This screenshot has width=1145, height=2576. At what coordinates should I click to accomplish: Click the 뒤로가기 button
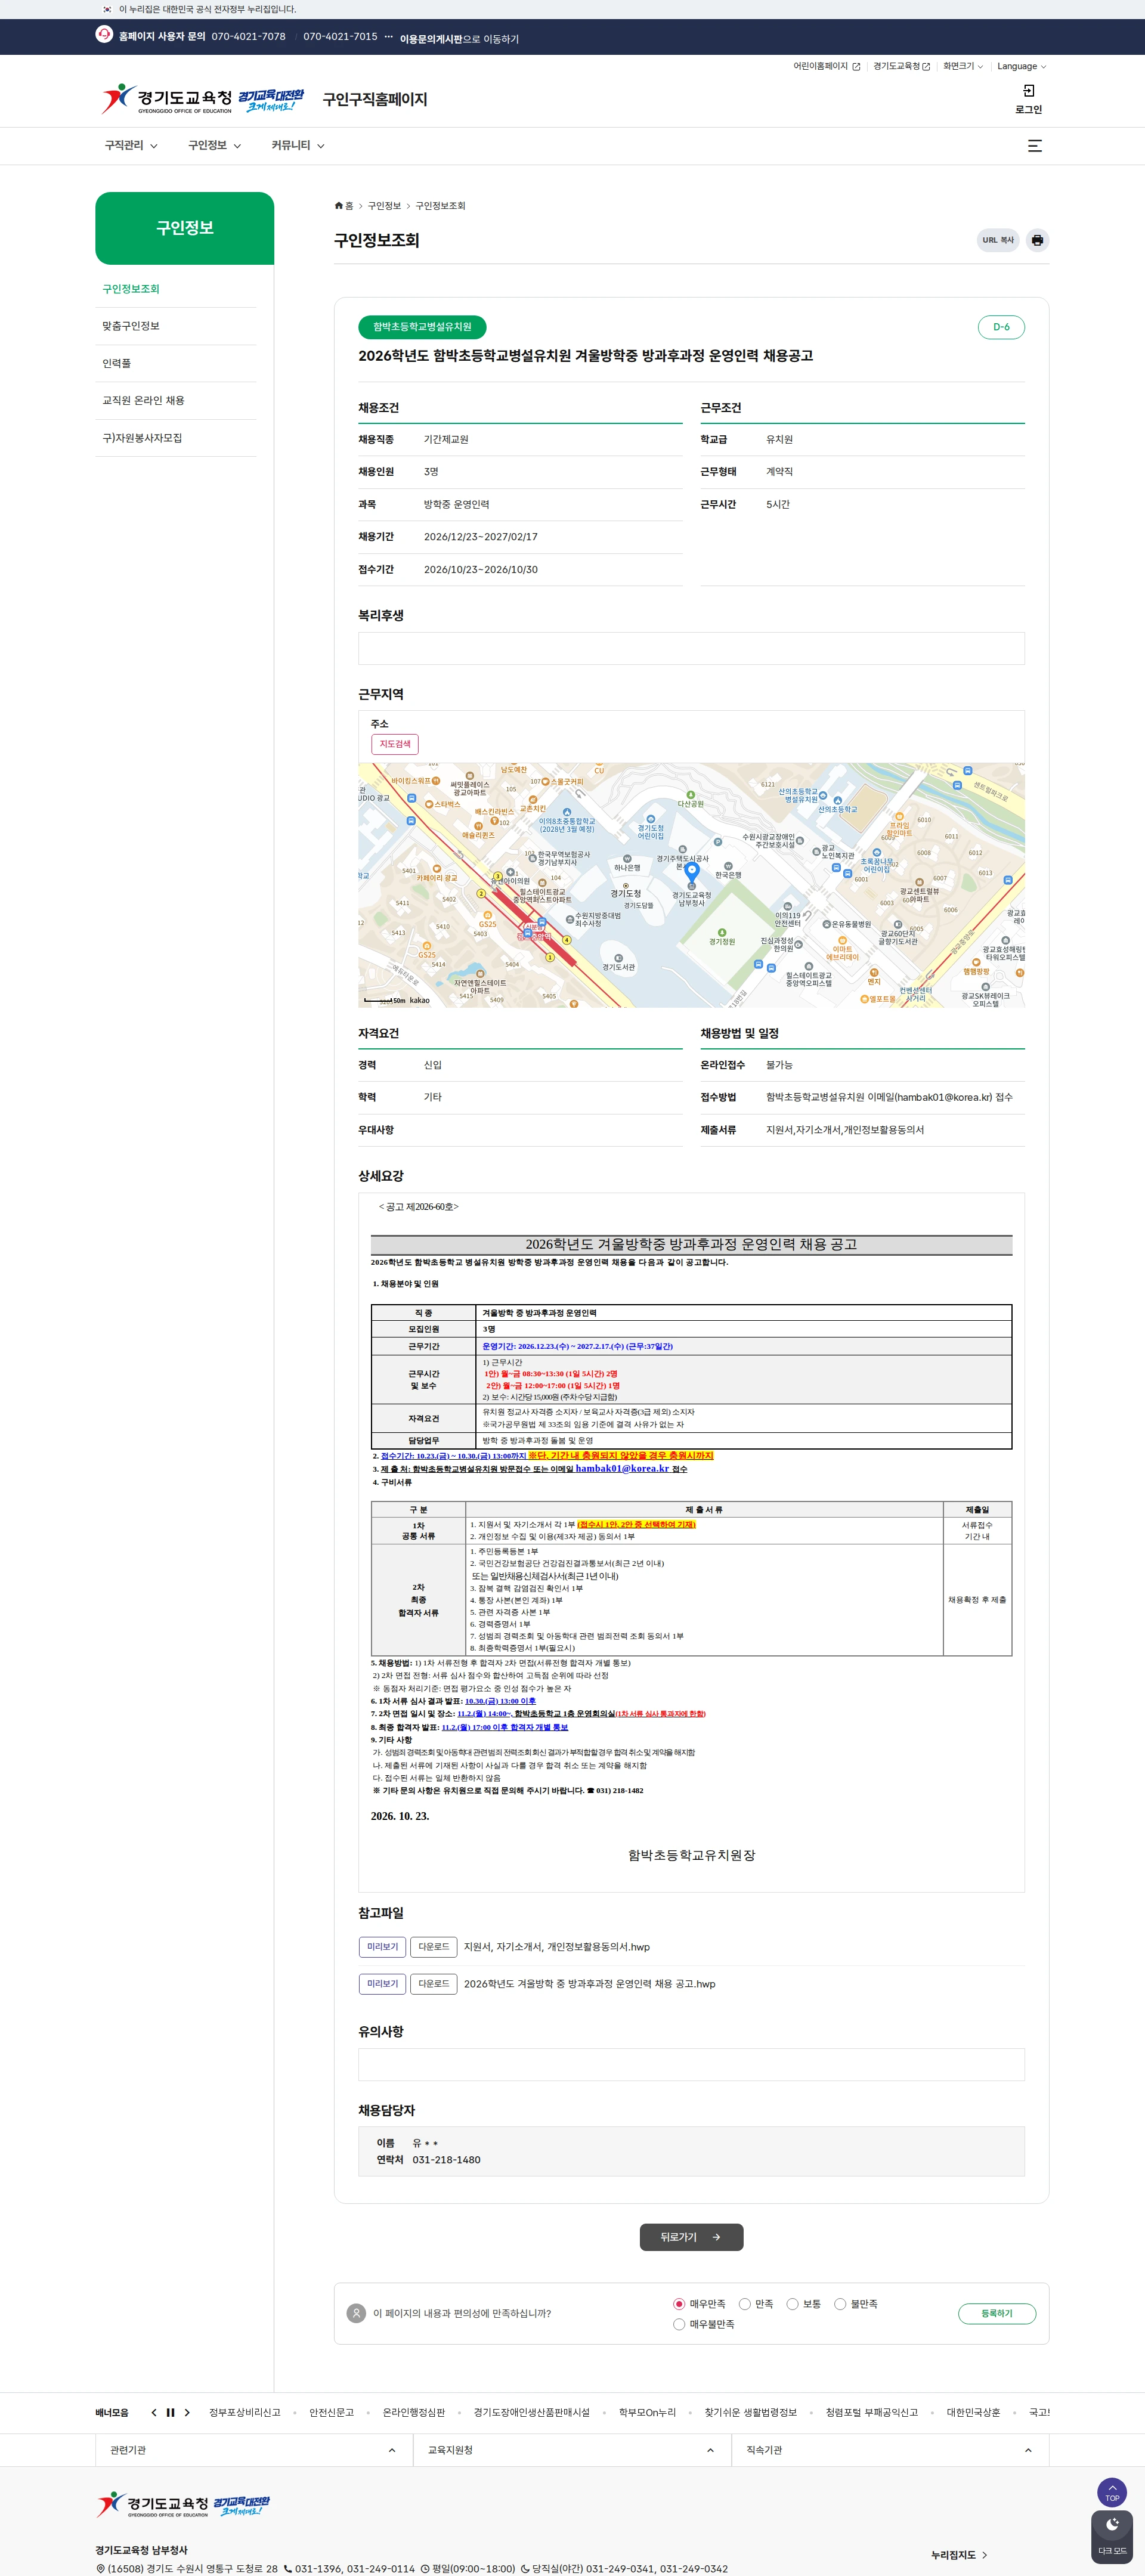pyautogui.click(x=691, y=2237)
